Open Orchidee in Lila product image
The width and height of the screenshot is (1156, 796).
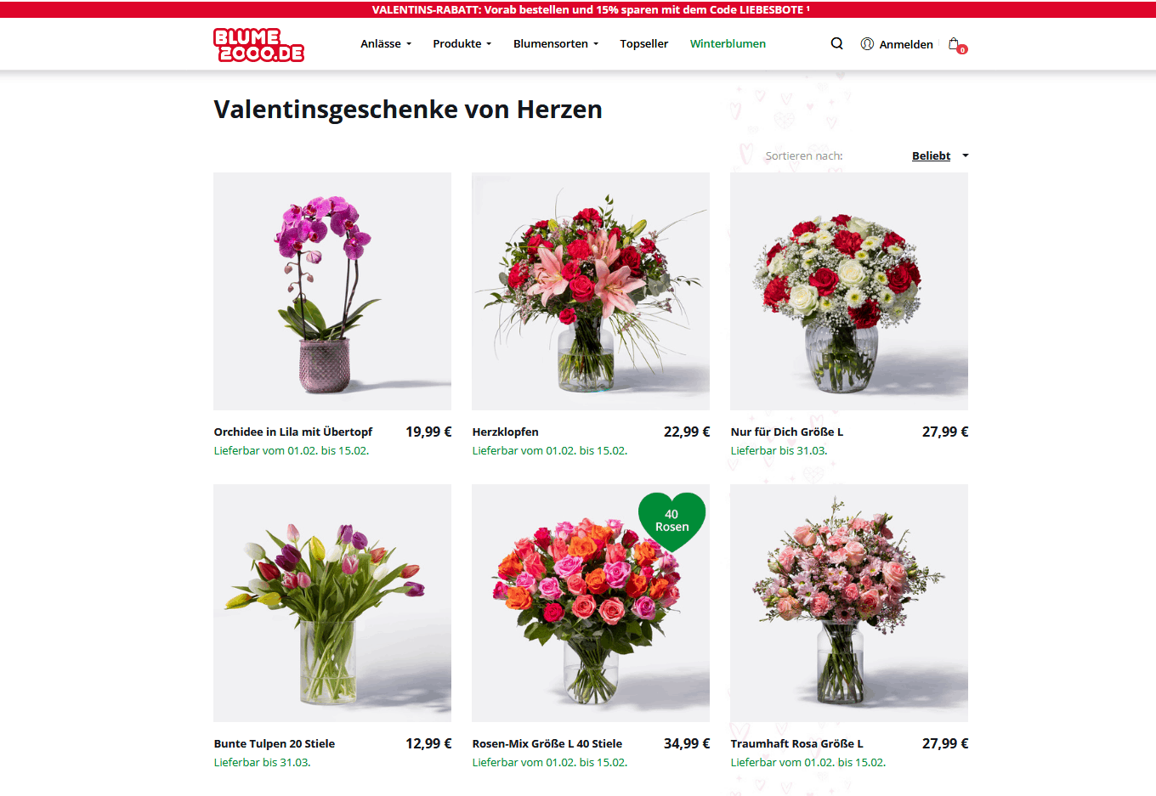click(332, 291)
